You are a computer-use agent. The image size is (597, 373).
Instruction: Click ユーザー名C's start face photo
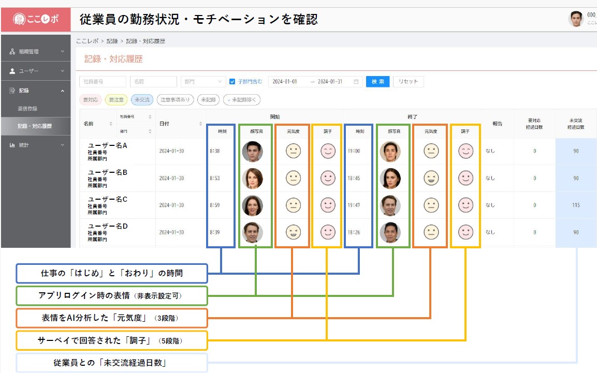coord(252,205)
